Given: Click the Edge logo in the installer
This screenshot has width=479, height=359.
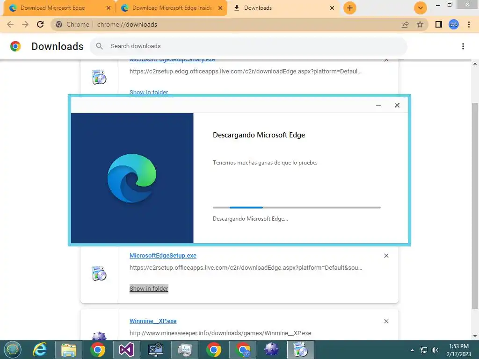Looking at the screenshot, I should click(132, 178).
